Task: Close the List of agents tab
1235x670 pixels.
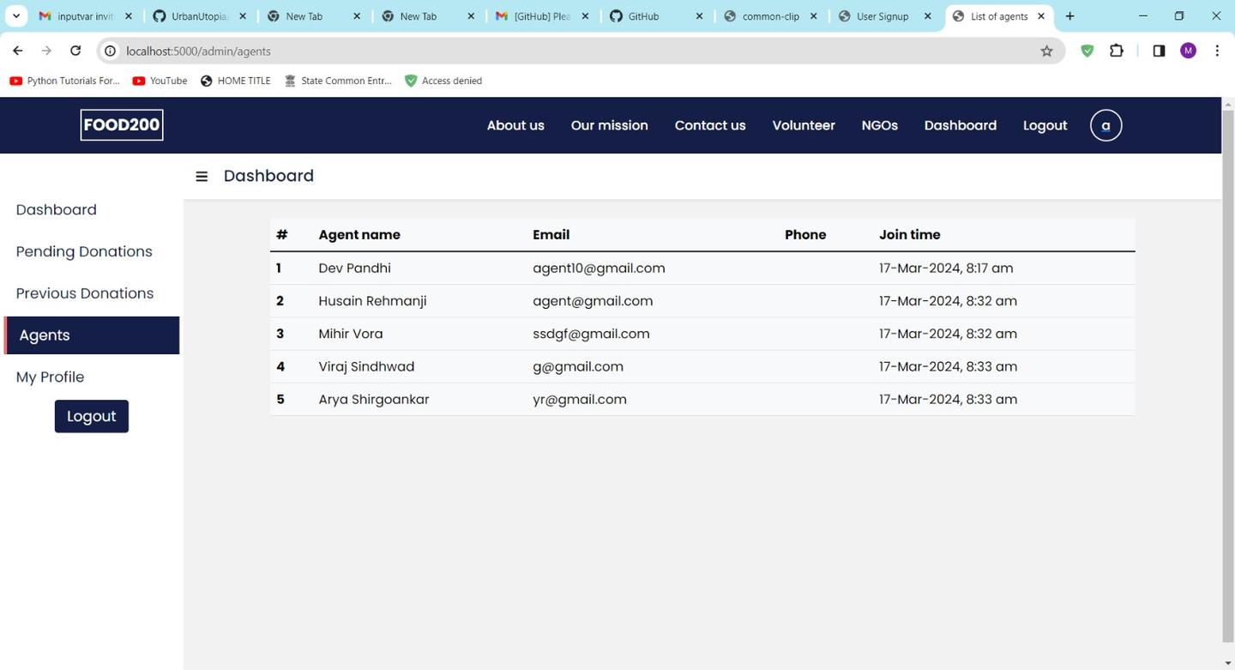Action: click(x=1041, y=16)
